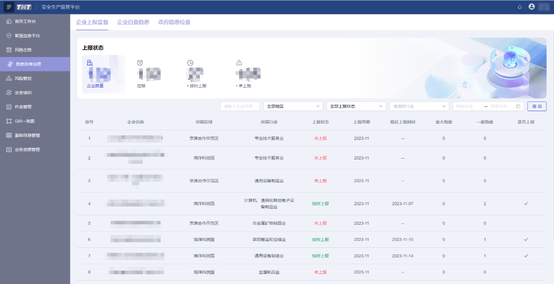The image size is (554, 284).
Task: Select the 未上报 status card
Action: (x=248, y=74)
